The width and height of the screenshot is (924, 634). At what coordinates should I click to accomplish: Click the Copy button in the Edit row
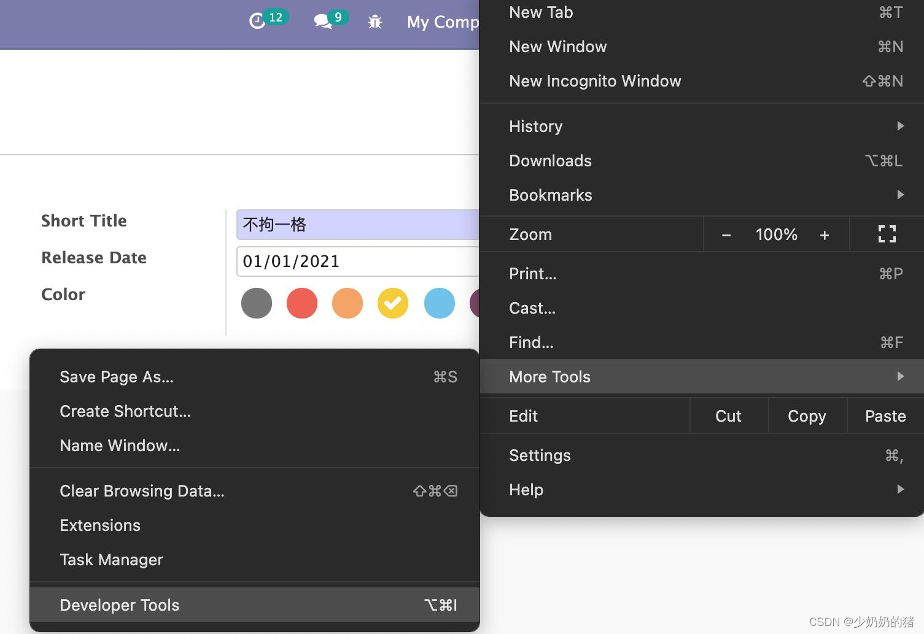coord(806,416)
